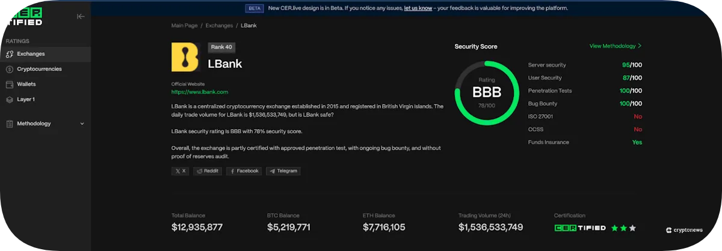Select Cryptocurrencies in the ratings menu
This screenshot has height=251, width=722.
pyautogui.click(x=39, y=69)
